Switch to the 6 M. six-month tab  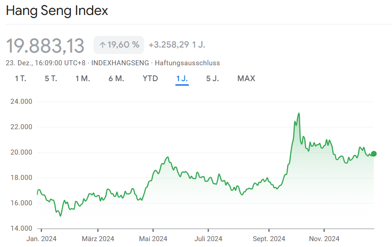click(x=116, y=78)
